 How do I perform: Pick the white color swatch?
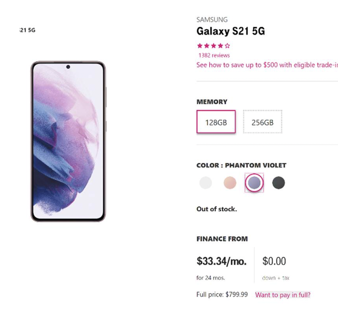point(206,183)
